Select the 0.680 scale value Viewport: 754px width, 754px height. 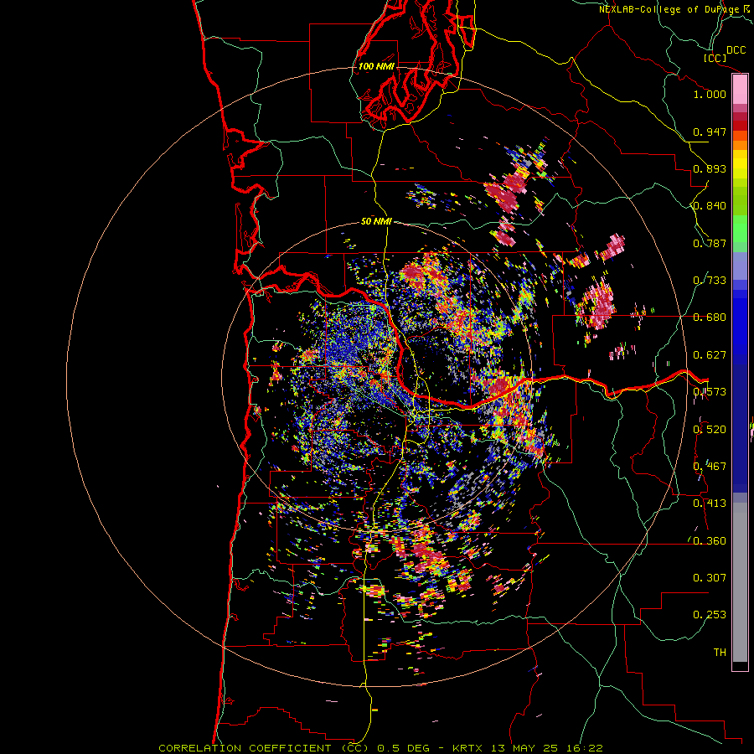coord(710,318)
